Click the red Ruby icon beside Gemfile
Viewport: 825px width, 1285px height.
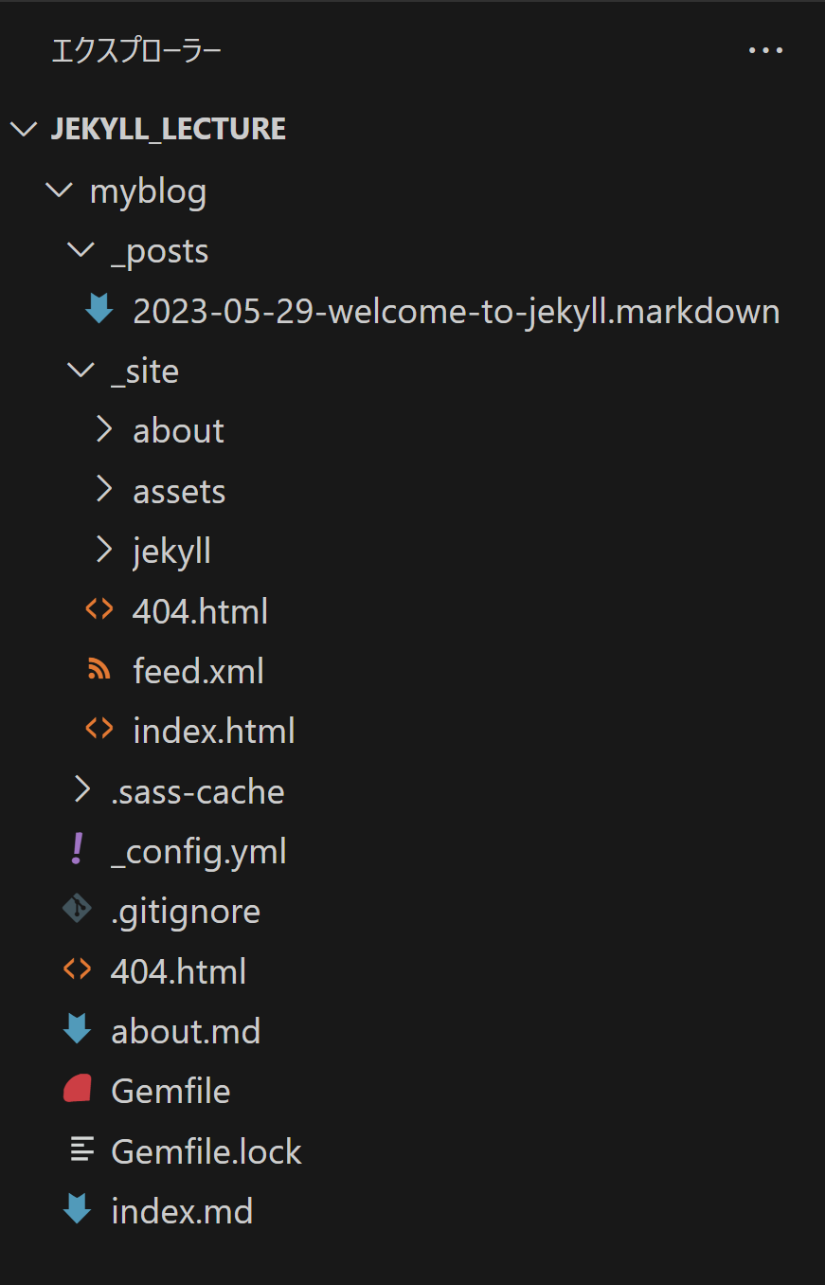tap(77, 1090)
